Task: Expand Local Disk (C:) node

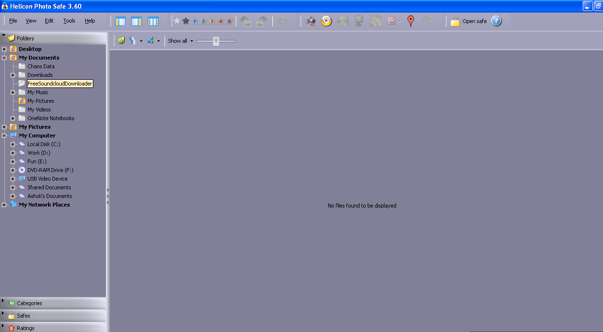Action: coord(13,144)
